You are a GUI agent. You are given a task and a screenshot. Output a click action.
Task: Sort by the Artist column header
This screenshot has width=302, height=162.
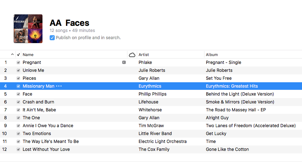(144, 55)
